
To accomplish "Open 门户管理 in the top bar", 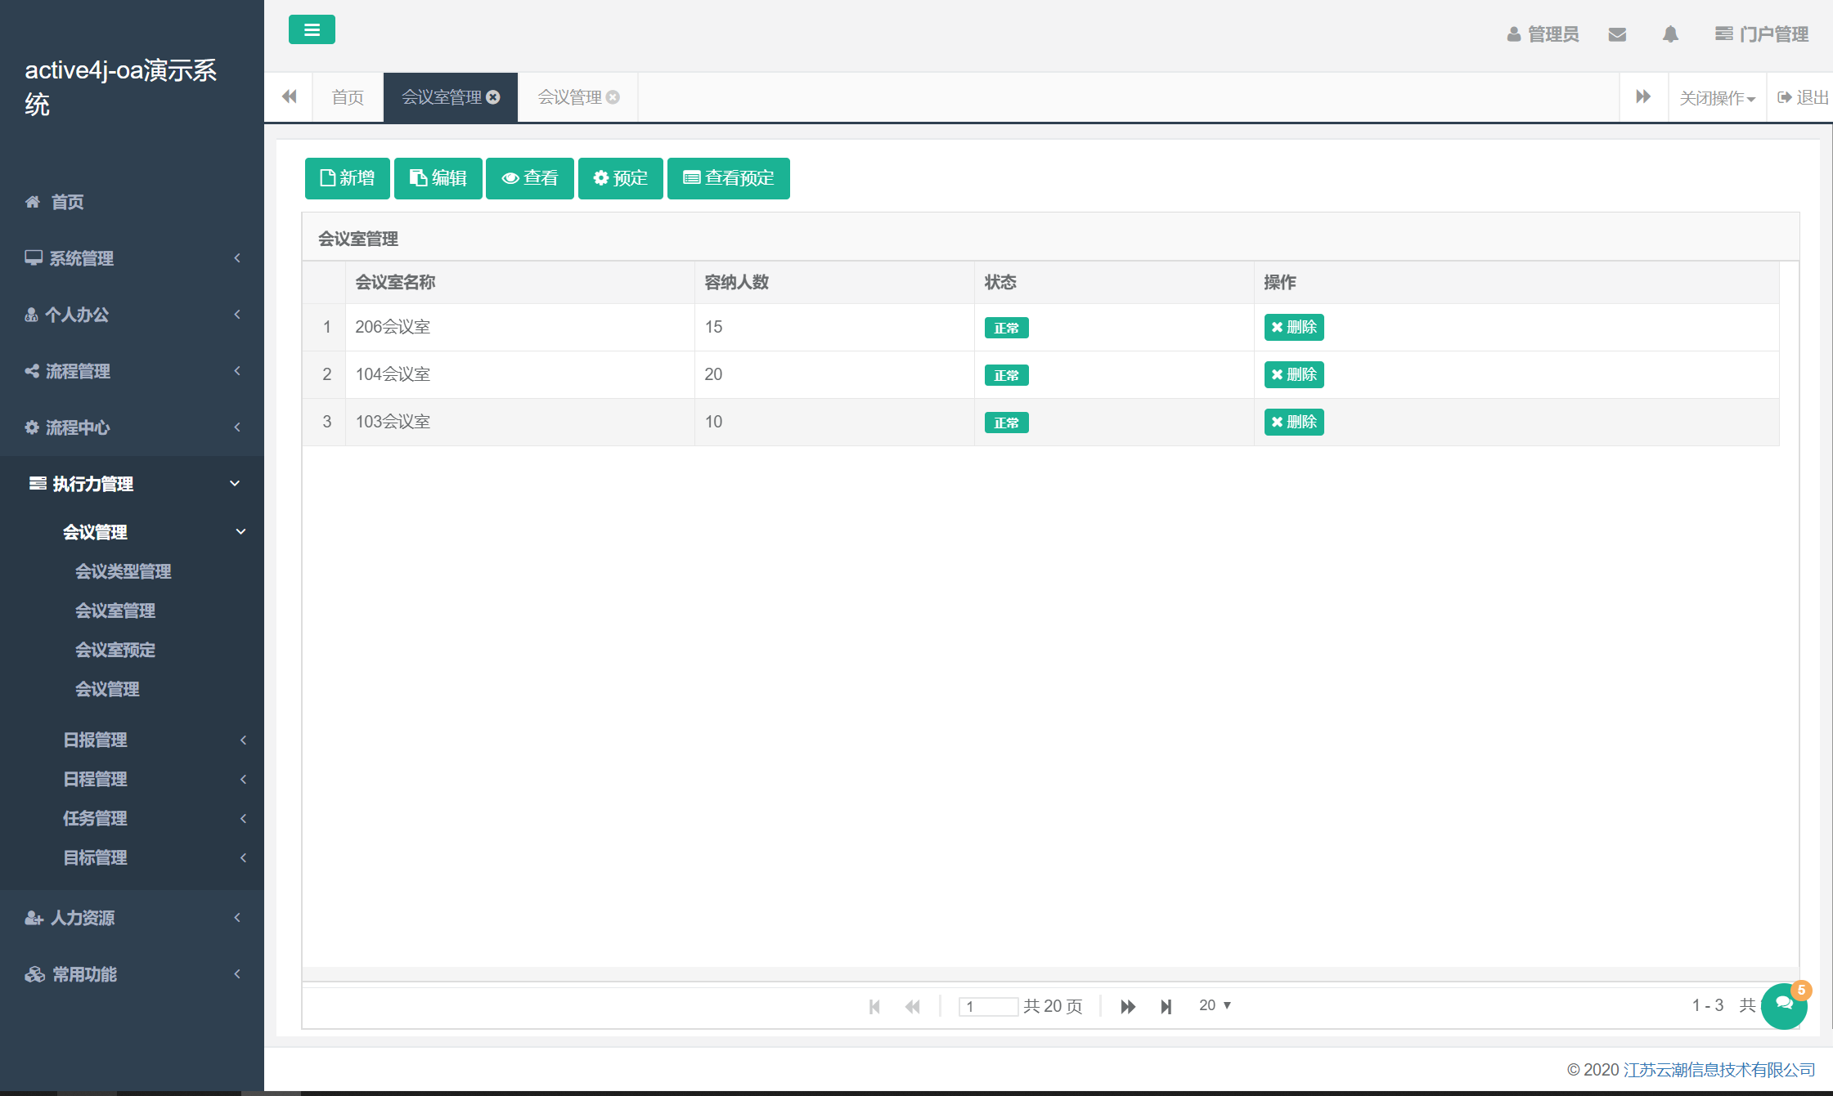I will tap(1762, 34).
